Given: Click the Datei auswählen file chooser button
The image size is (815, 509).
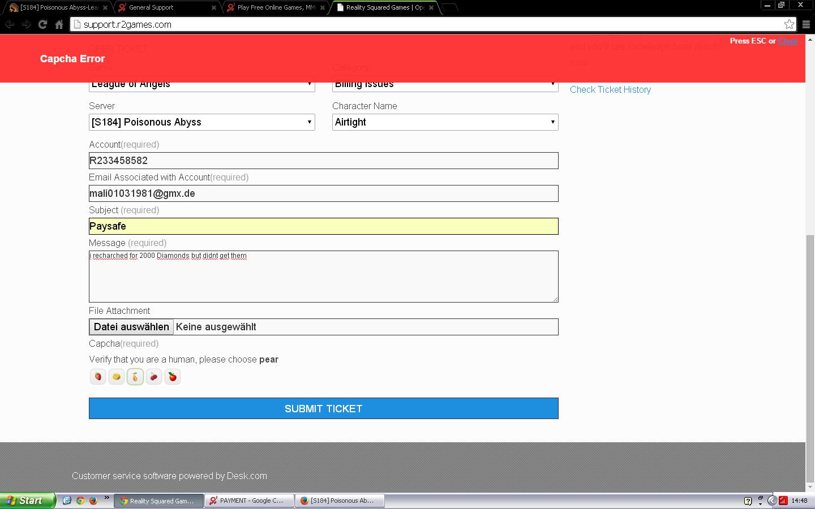Looking at the screenshot, I should pyautogui.click(x=131, y=327).
